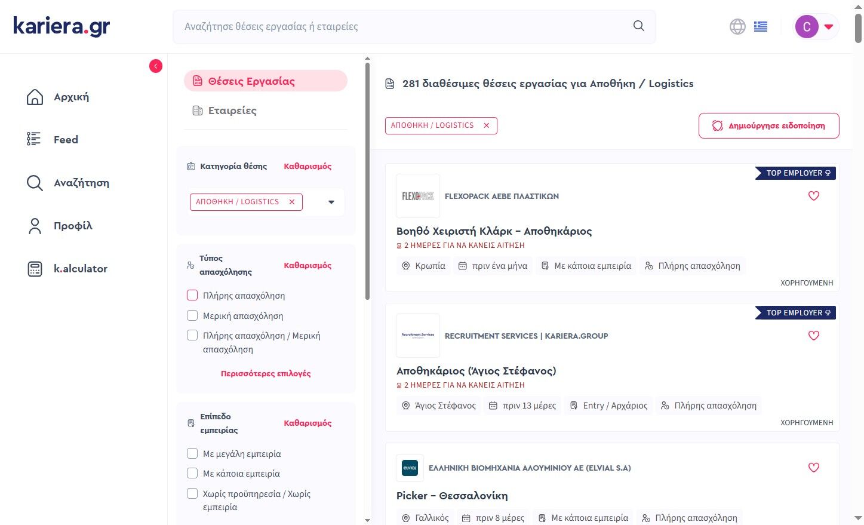
Task: Open Αναζήτηση in the sidebar
Action: [68, 183]
